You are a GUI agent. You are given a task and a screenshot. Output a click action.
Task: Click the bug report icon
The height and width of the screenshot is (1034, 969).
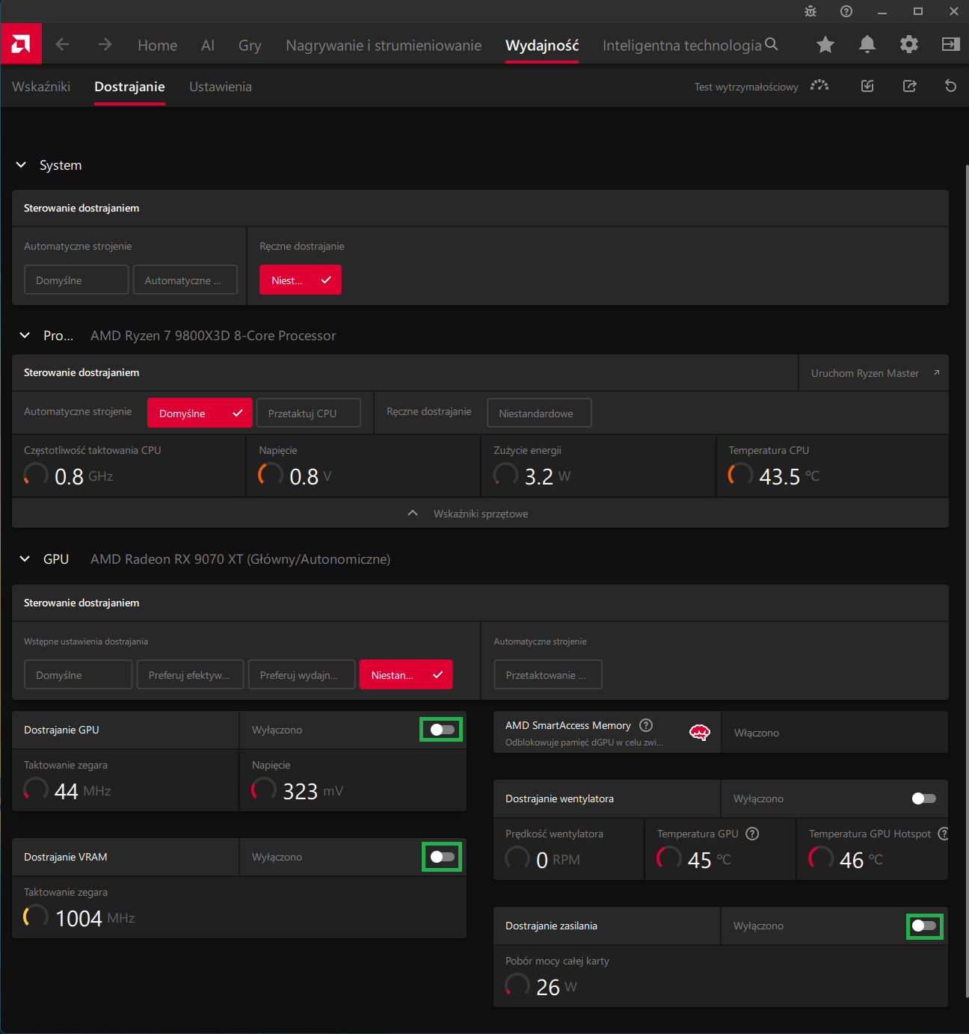810,11
